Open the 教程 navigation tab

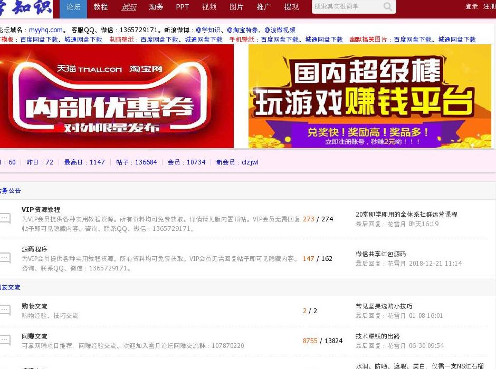coord(101,7)
